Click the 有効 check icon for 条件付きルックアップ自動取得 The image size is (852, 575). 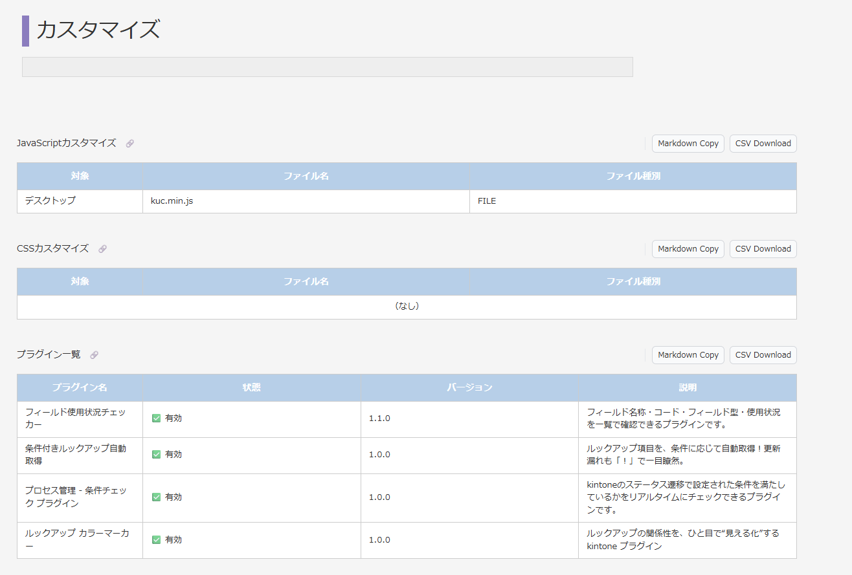click(156, 455)
